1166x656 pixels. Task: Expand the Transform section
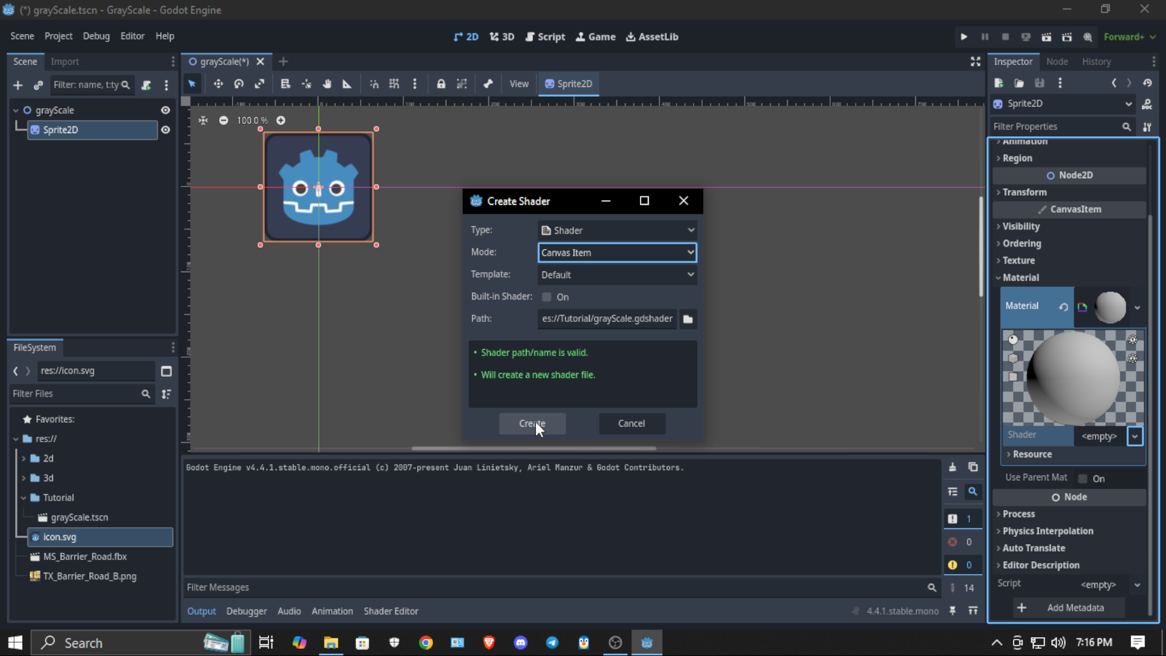pyautogui.click(x=1025, y=192)
